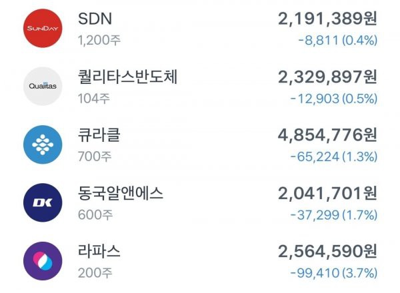Open the 동국알앤에스 stock name
This screenshot has width=400, height=293.
(x=121, y=193)
